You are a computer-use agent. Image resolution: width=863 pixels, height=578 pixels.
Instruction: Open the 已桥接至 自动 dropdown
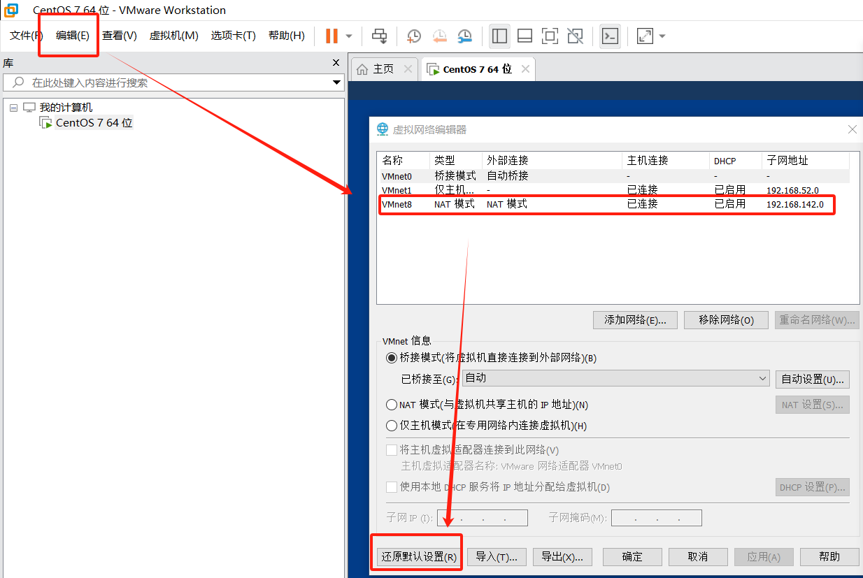(x=615, y=378)
